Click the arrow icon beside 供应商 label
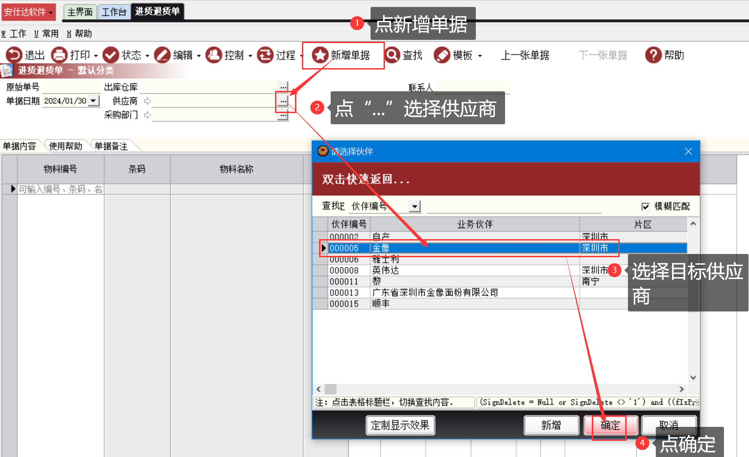749x457 pixels. pyautogui.click(x=147, y=101)
